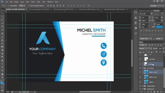Select the Horizontal Type tool

pyautogui.click(x=2, y=64)
